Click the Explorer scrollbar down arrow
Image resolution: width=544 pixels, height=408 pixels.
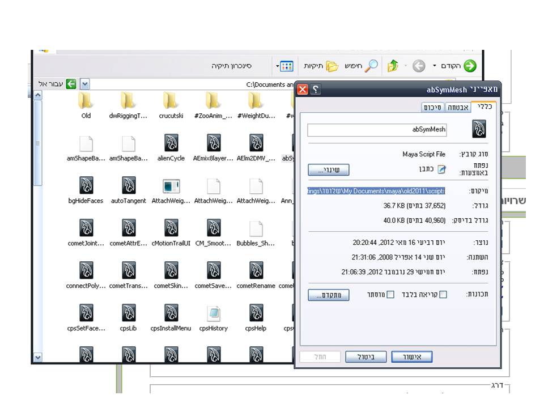point(38,356)
